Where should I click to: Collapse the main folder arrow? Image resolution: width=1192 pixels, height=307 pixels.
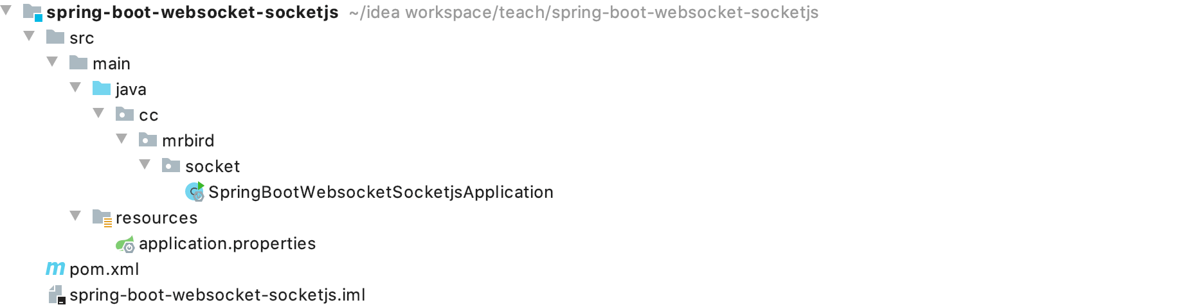click(52, 62)
